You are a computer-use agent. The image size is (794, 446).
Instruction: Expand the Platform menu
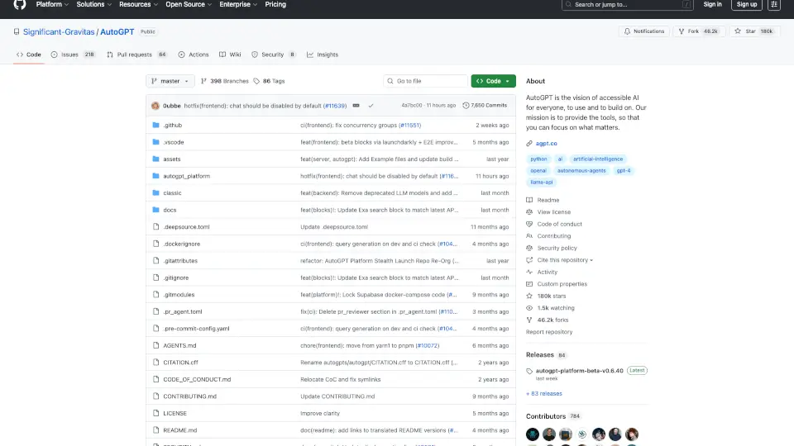click(x=52, y=4)
